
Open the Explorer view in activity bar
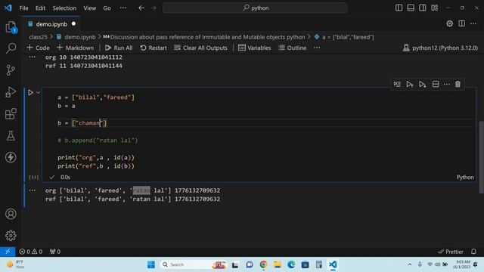tap(11, 27)
